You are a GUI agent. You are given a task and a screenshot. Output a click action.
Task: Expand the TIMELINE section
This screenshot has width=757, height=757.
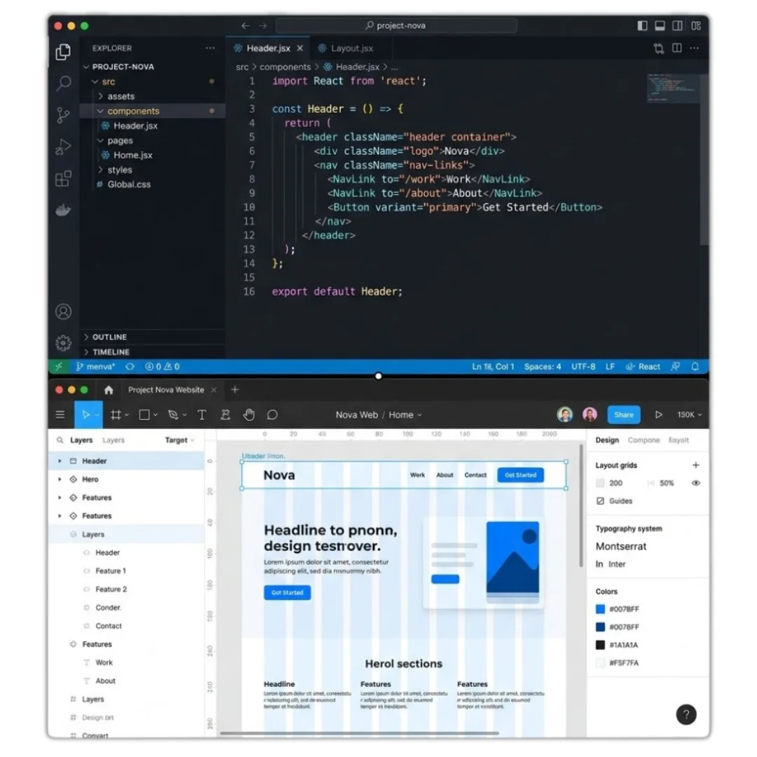(x=152, y=352)
